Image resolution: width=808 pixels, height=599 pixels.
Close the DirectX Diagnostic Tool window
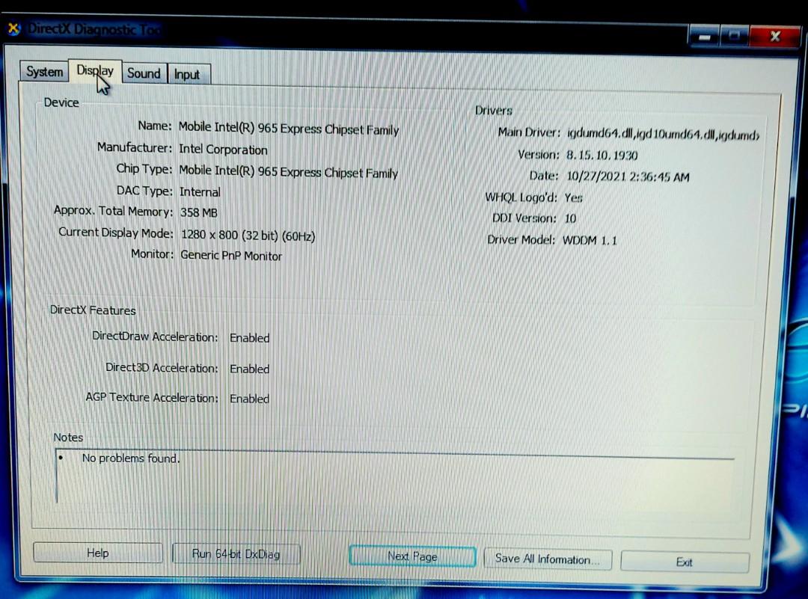[774, 37]
